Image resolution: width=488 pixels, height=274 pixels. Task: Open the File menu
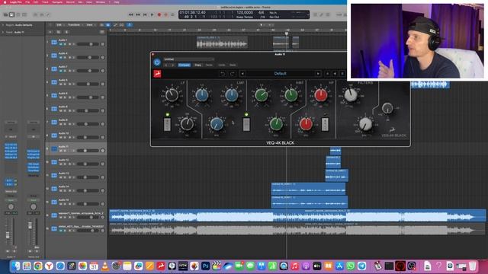(x=27, y=2)
